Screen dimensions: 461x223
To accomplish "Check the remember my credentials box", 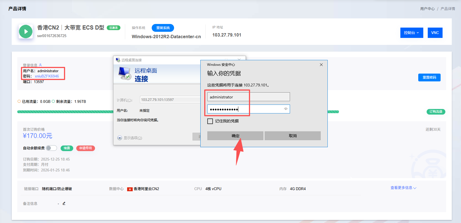I will point(210,121).
